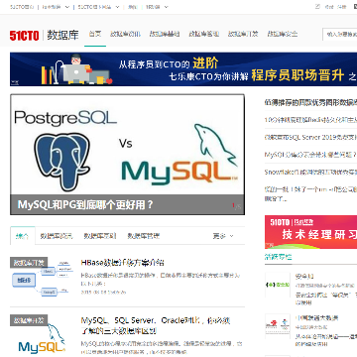Viewport: 357px width, 357px height.
Task: Click the edit/contribute icon at top right
Action: tap(317, 6)
